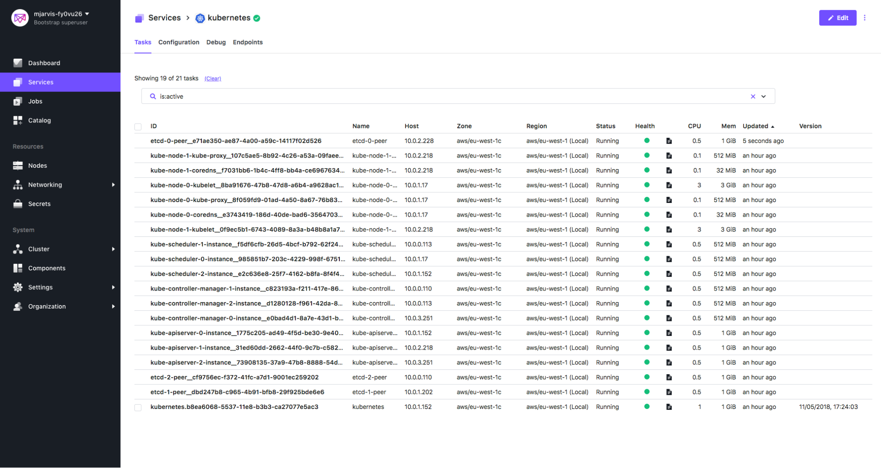
Task: Open logs icon for etcd-0-peer task
Action: click(669, 141)
